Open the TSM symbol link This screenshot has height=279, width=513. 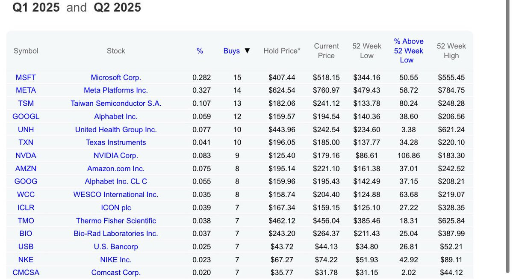[x=26, y=103]
